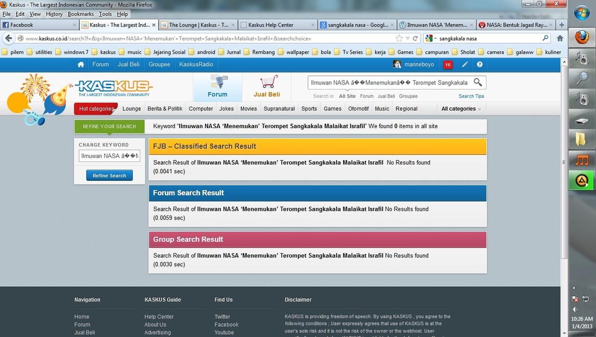
Task: Click the browser URL address bar
Action: [x=210, y=38]
